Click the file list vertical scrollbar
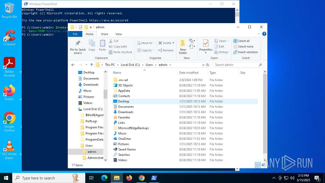Image resolution: width=325 pixels, height=183 pixels. [x=265, y=114]
